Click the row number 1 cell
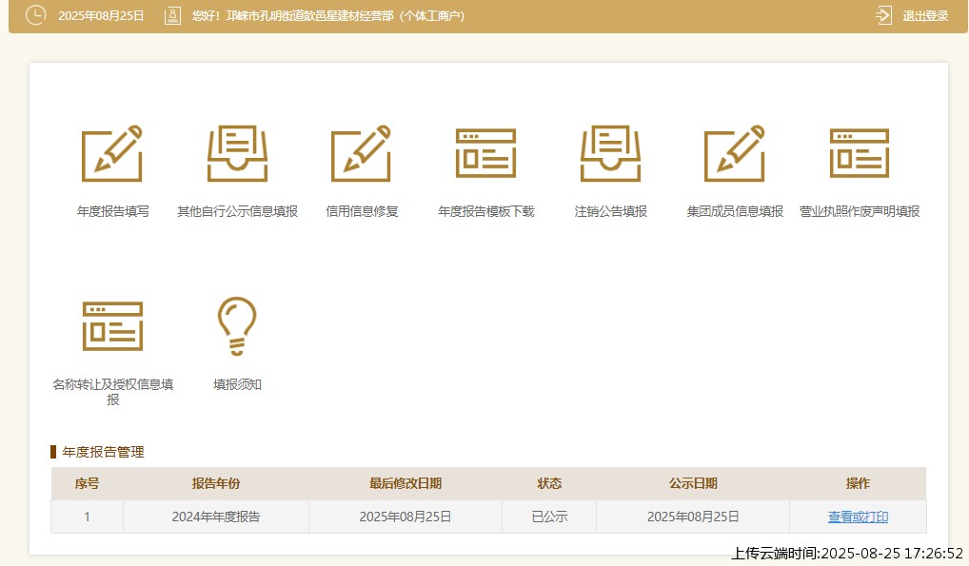The height and width of the screenshot is (566, 969). pyautogui.click(x=88, y=517)
